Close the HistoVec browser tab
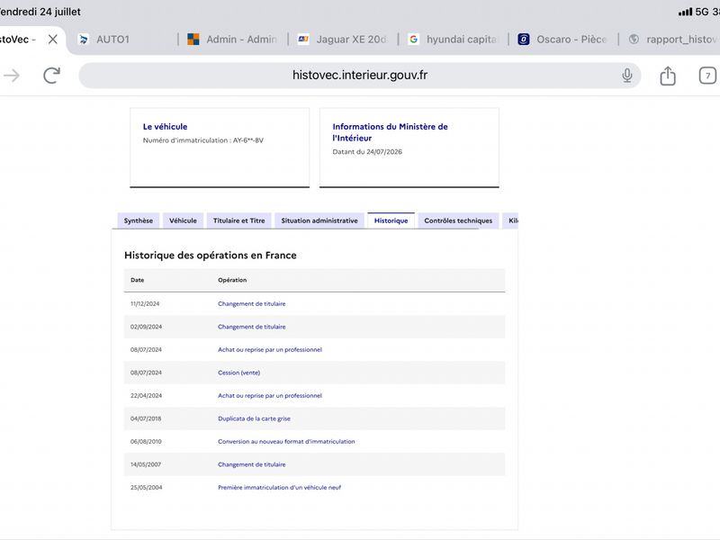Image resolution: width=720 pixels, height=540 pixels. click(53, 40)
